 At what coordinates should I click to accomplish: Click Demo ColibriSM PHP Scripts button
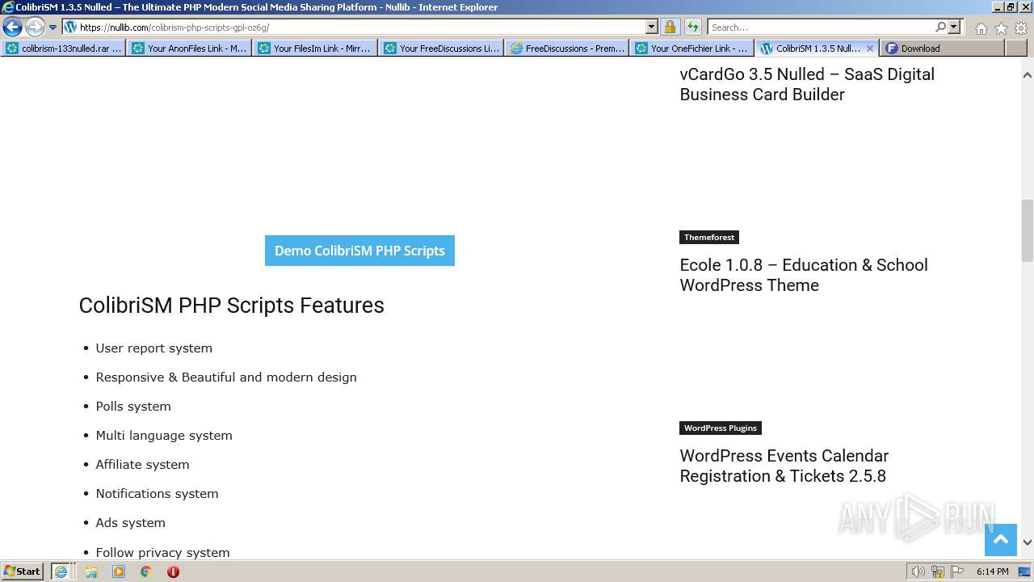[359, 251]
